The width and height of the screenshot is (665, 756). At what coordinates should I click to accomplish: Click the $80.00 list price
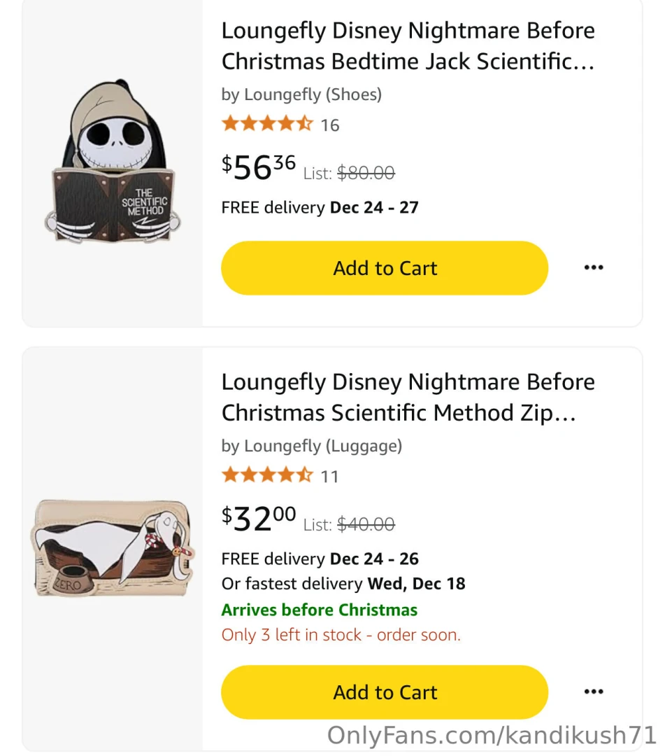coord(366,173)
